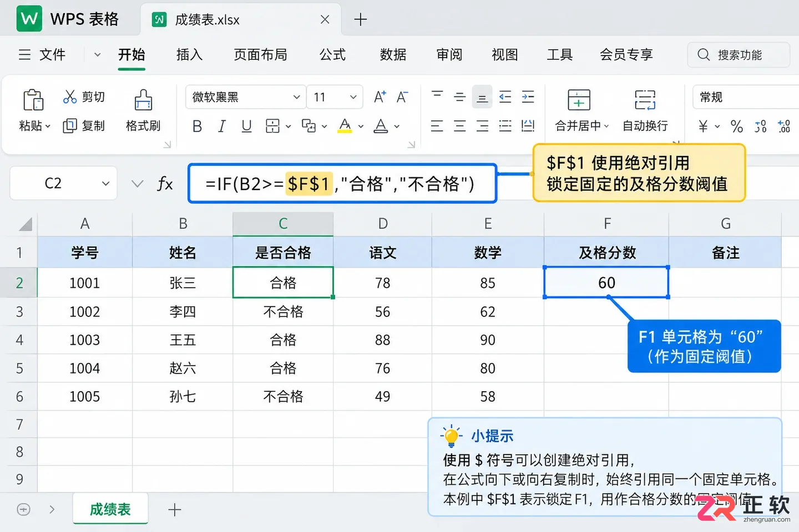Select cell F2 containing 60
The height and width of the screenshot is (532, 799).
[x=606, y=283]
